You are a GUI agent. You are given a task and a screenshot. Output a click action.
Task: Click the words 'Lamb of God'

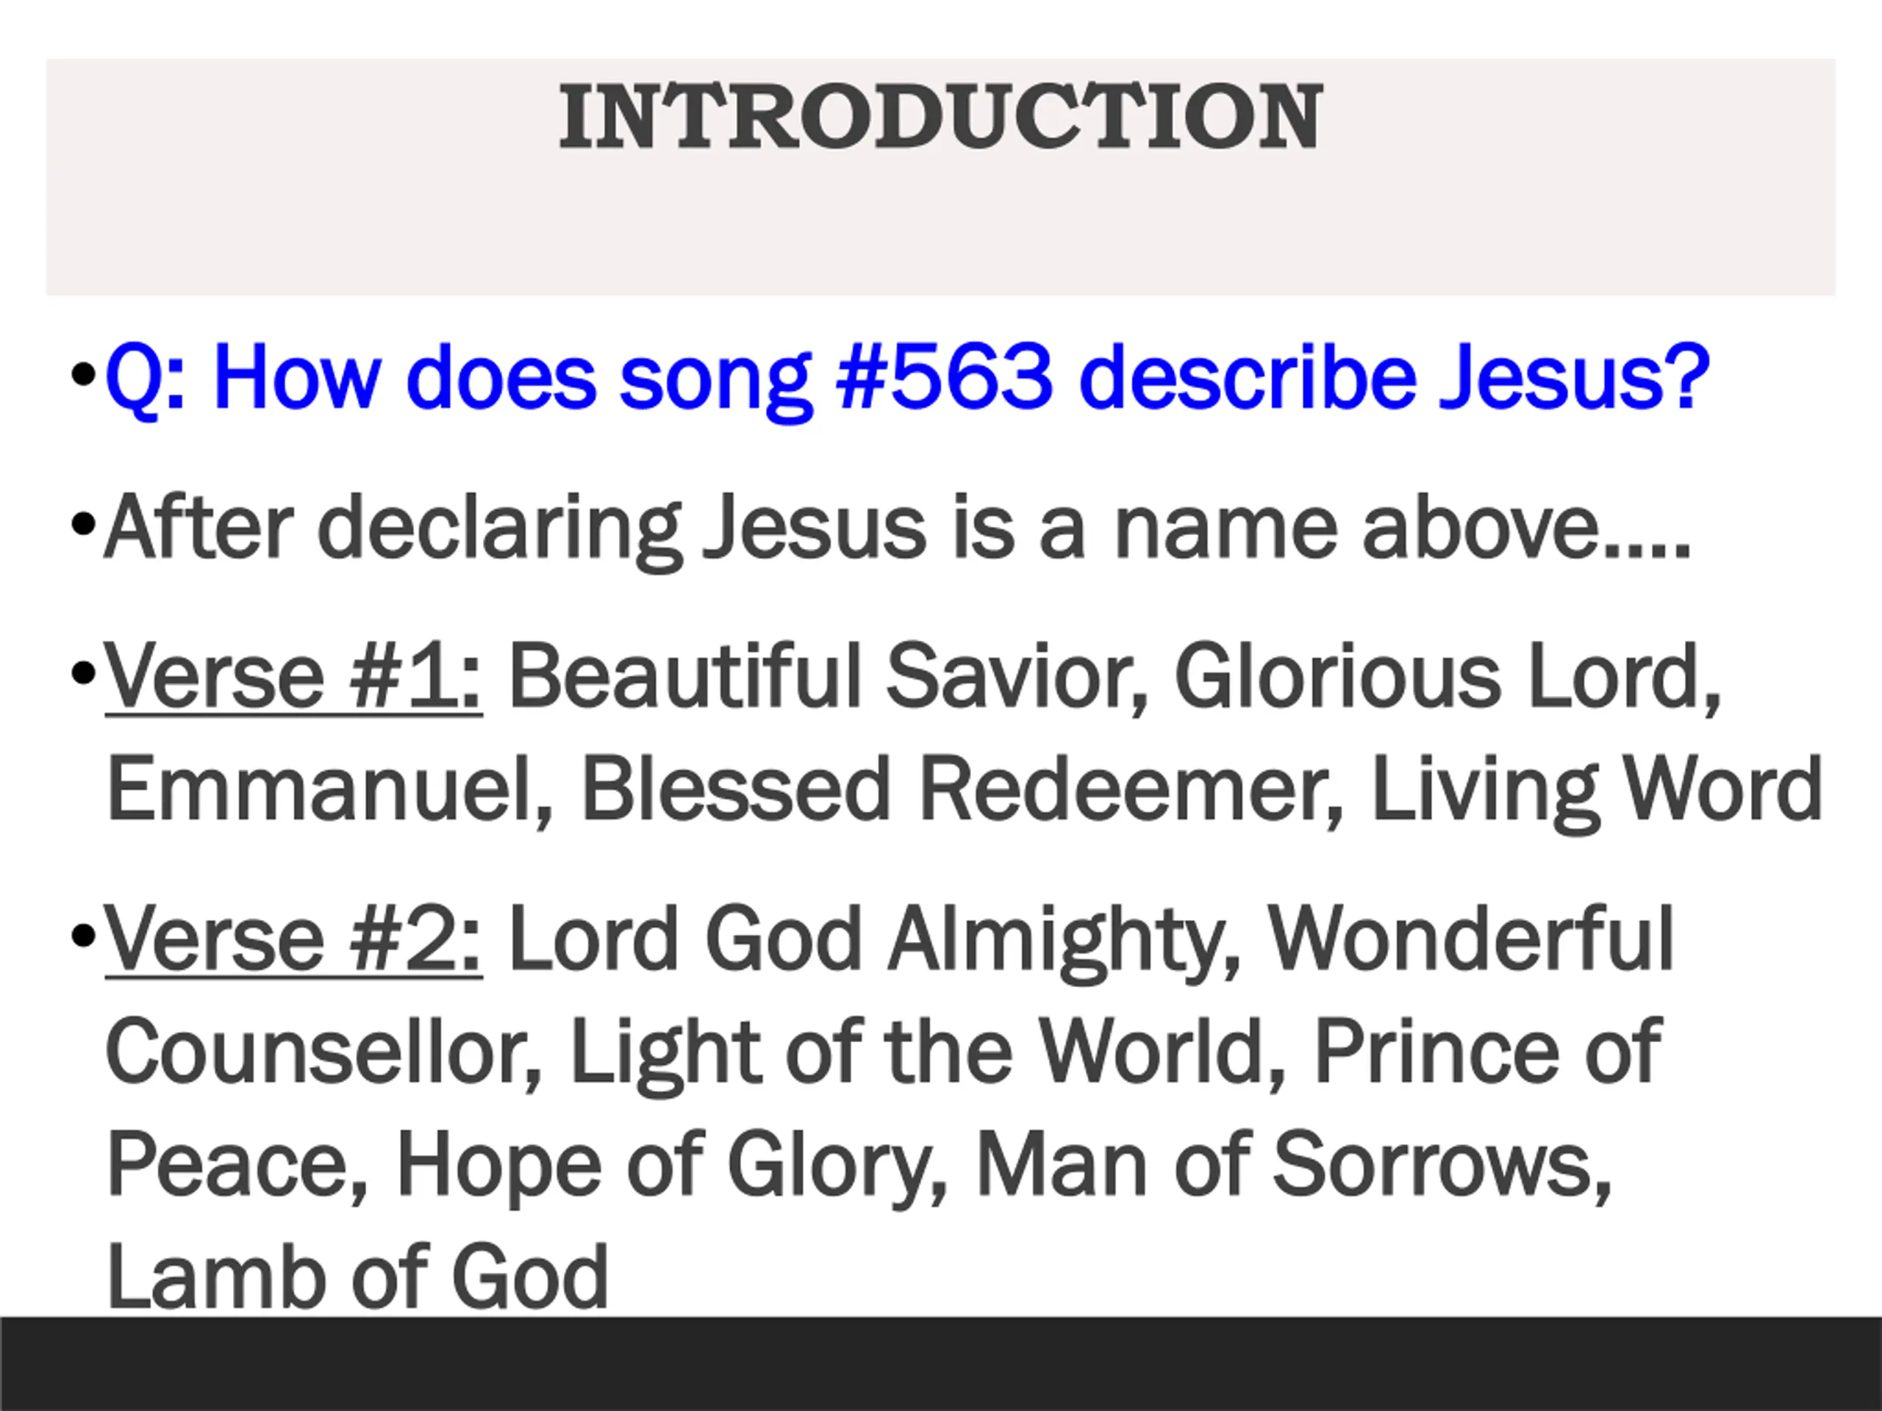click(358, 1277)
